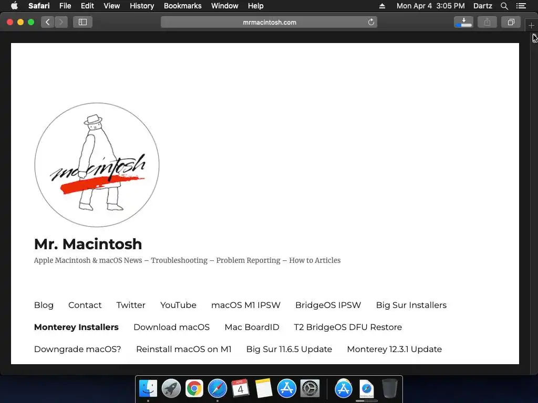The height and width of the screenshot is (403, 538).
Task: Click the forward navigation arrow
Action: [x=61, y=22]
